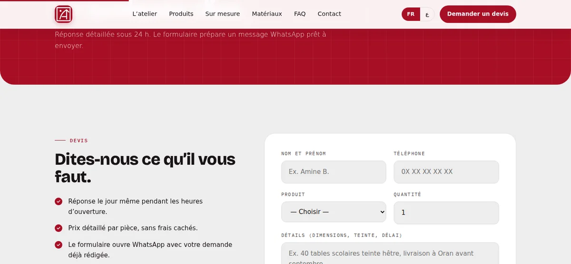Click the 'Le formulaire ouvre WhatsApp' bullet text

pos(150,250)
